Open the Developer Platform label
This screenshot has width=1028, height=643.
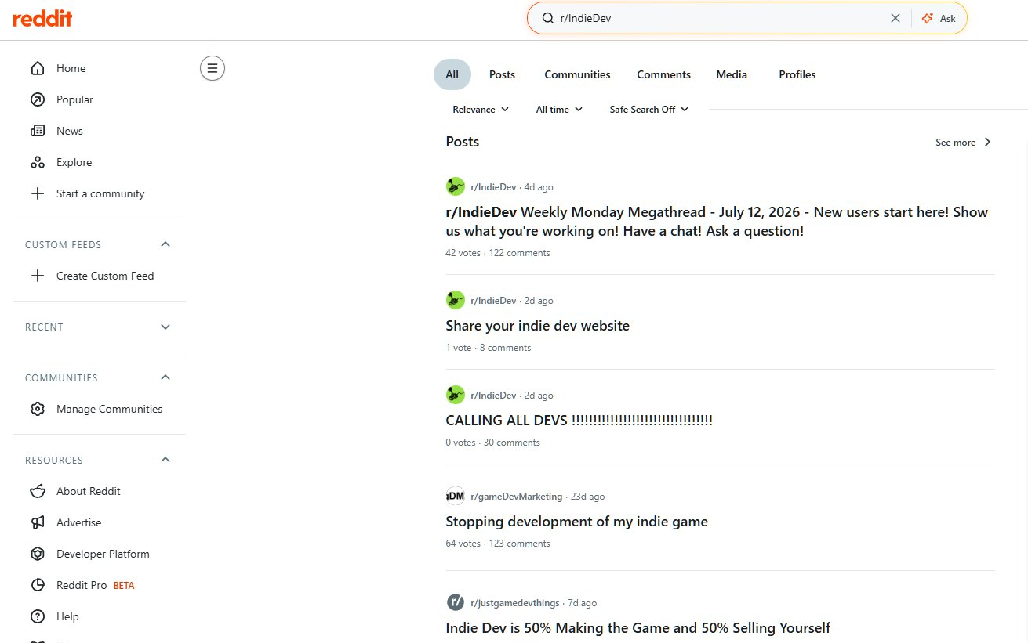point(103,554)
